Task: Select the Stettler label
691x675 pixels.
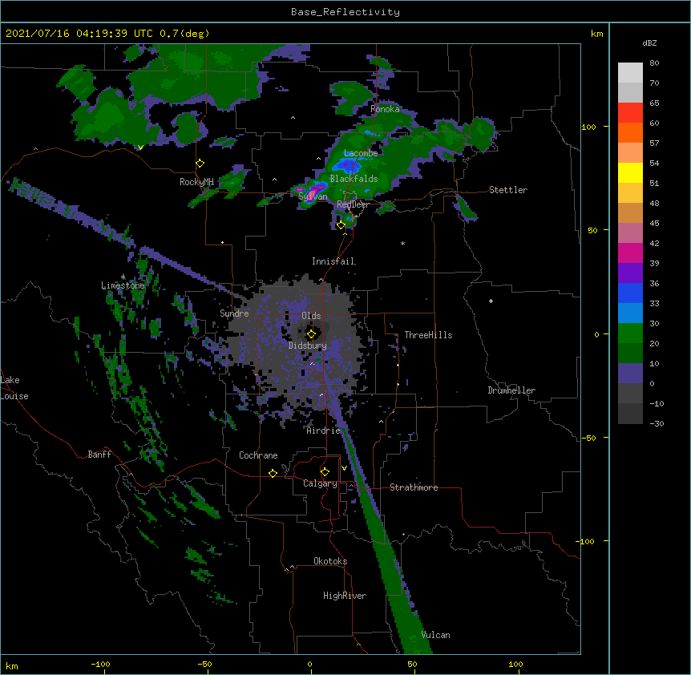Action: coord(508,190)
